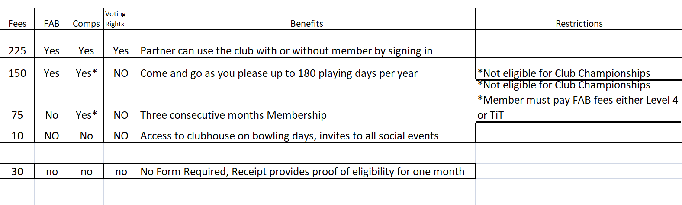The image size is (682, 205).
Task: Select the cell showing fee 75
Action: (17, 115)
